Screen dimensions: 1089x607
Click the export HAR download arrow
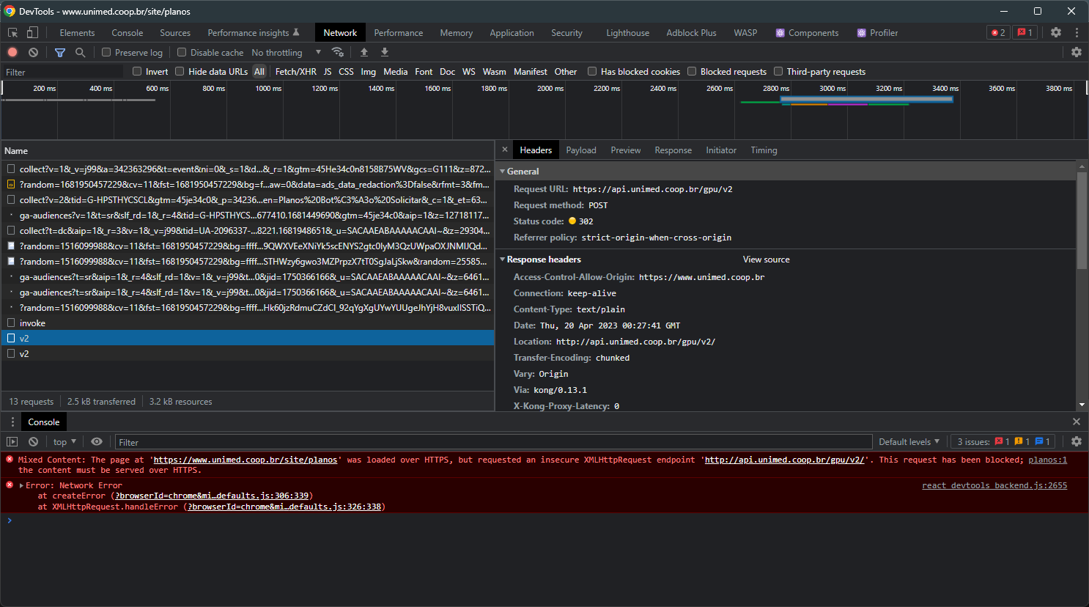[385, 52]
